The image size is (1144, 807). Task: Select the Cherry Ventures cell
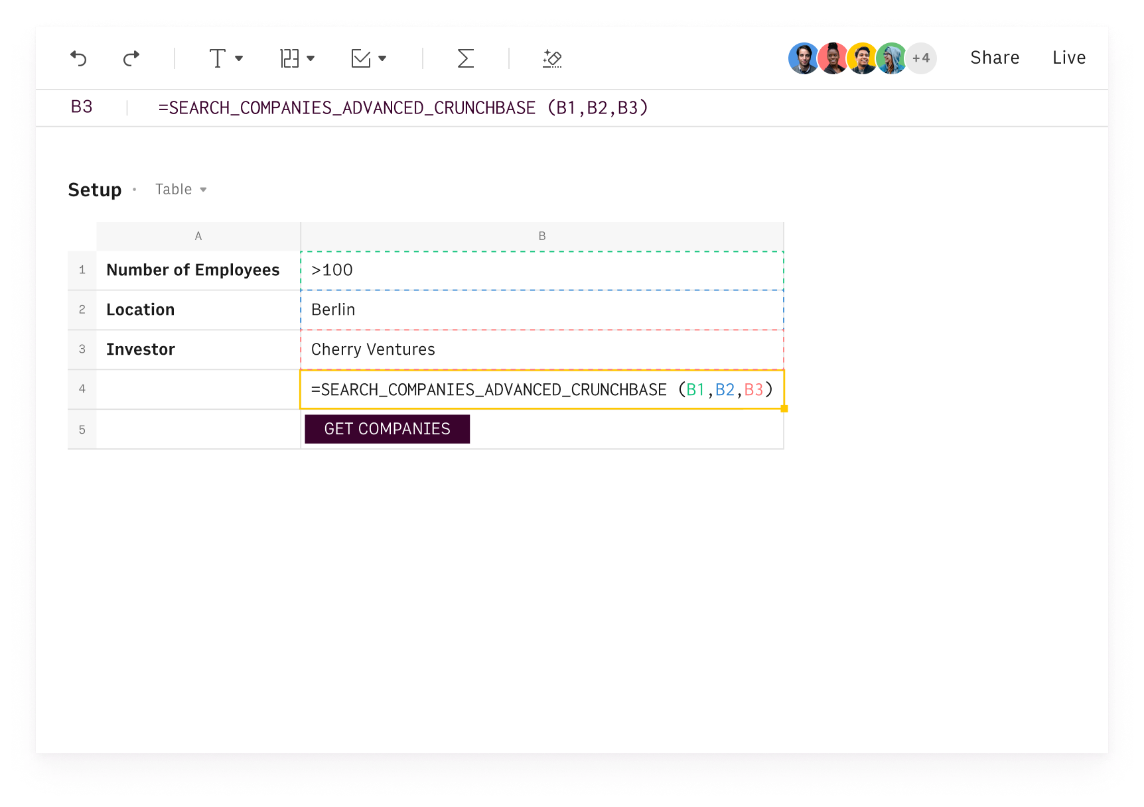[542, 349]
